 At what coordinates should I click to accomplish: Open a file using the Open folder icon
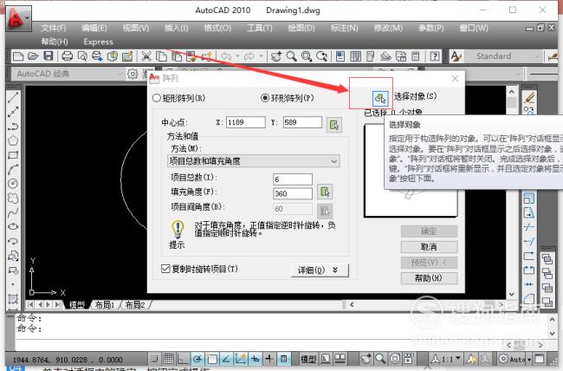[x=33, y=56]
